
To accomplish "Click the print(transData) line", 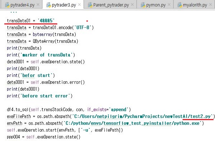I will 24,48.
